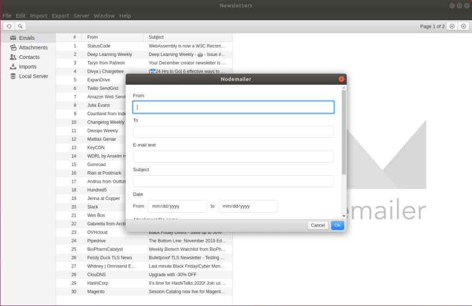Image resolution: width=472 pixels, height=306 pixels.
Task: Select the Feisty Duck TLS News row
Action: pyautogui.click(x=144, y=258)
